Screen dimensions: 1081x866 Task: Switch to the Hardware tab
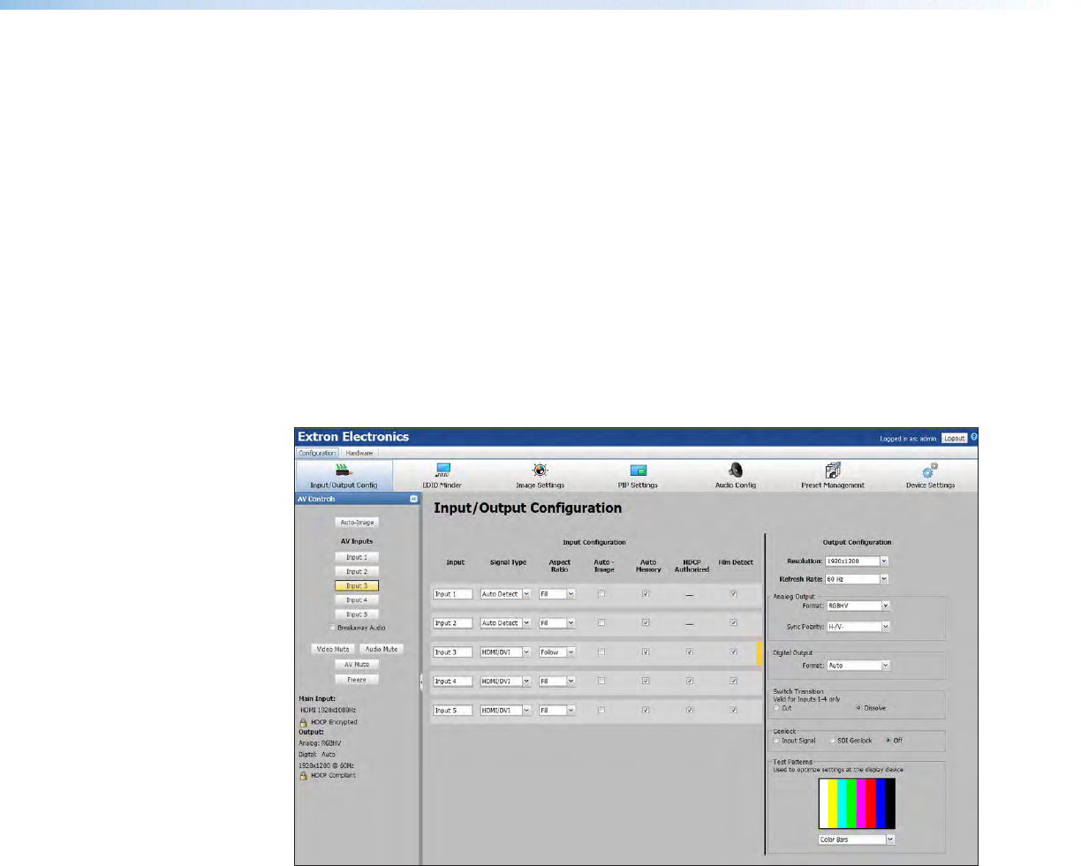(x=359, y=453)
